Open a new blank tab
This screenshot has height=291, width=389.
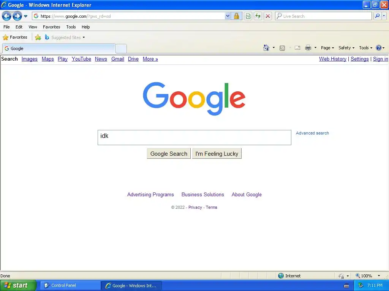coord(121,48)
